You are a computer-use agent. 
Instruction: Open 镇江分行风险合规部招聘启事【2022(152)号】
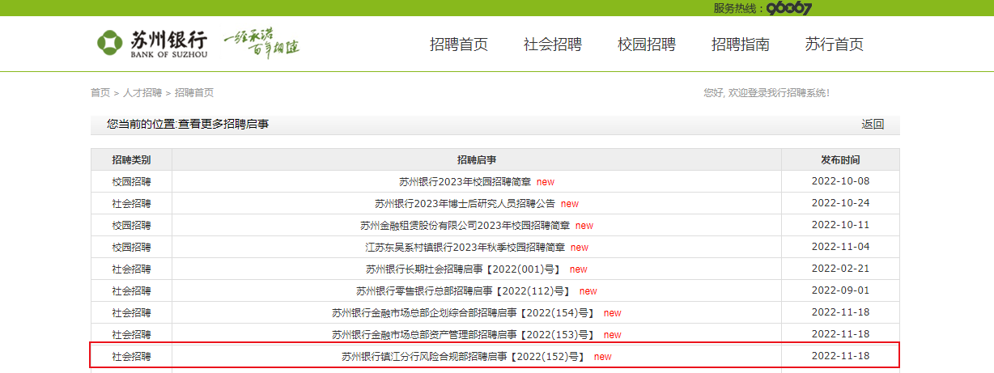click(465, 356)
